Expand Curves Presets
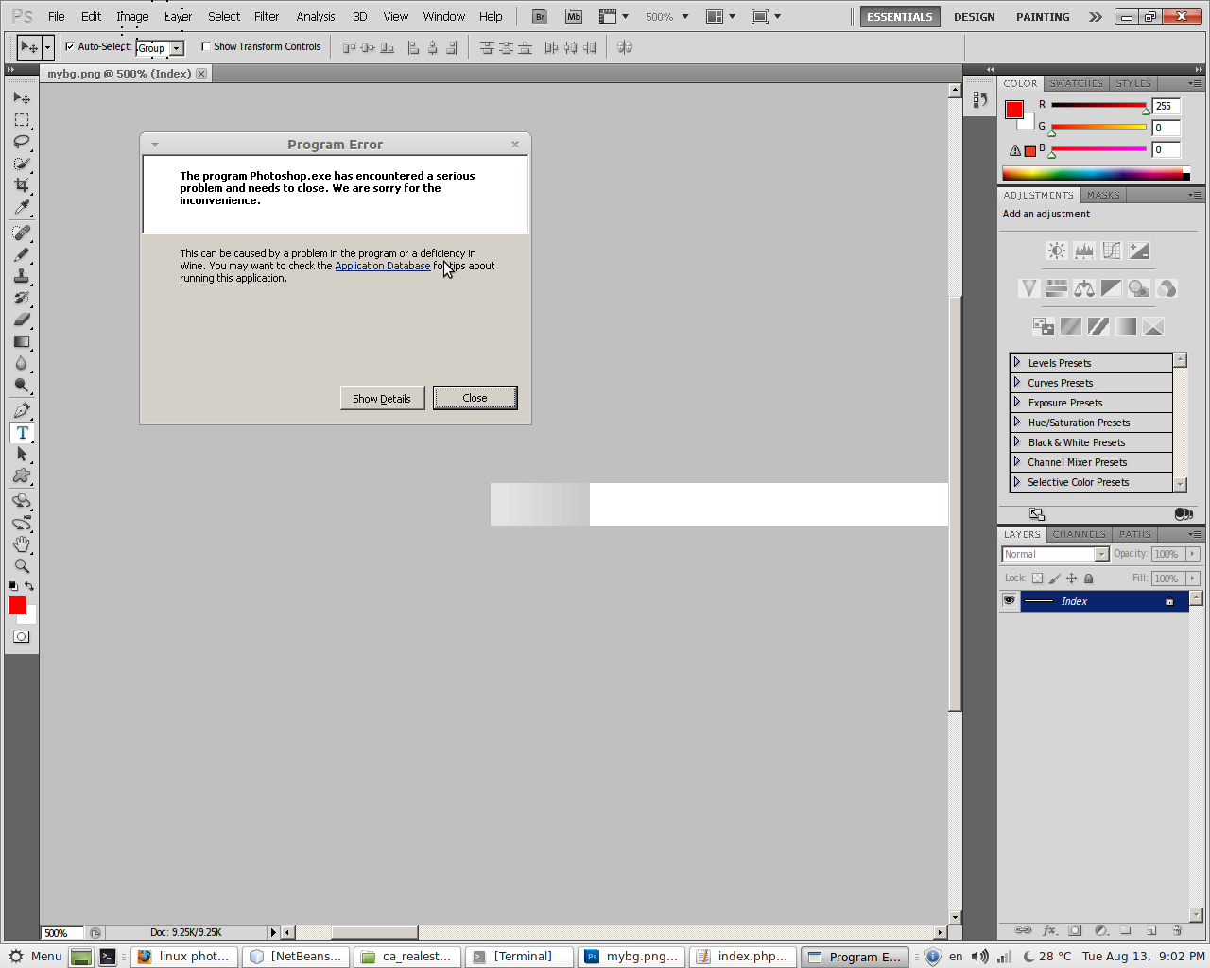1210x968 pixels. (x=1017, y=383)
